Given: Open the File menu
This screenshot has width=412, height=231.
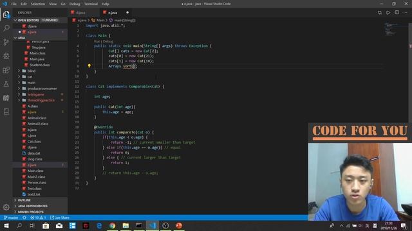Looking at the screenshot, I should [x=14, y=4].
